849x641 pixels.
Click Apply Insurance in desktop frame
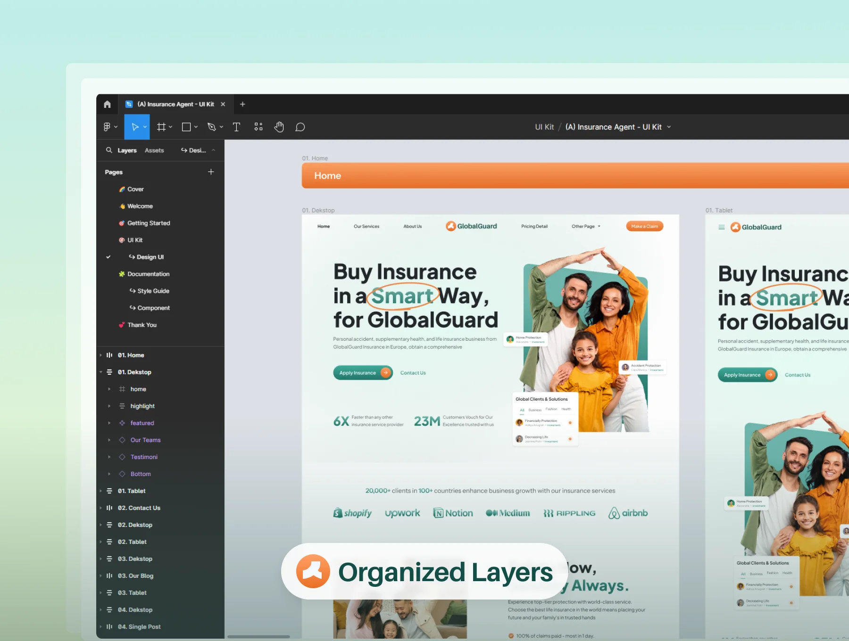pos(363,373)
